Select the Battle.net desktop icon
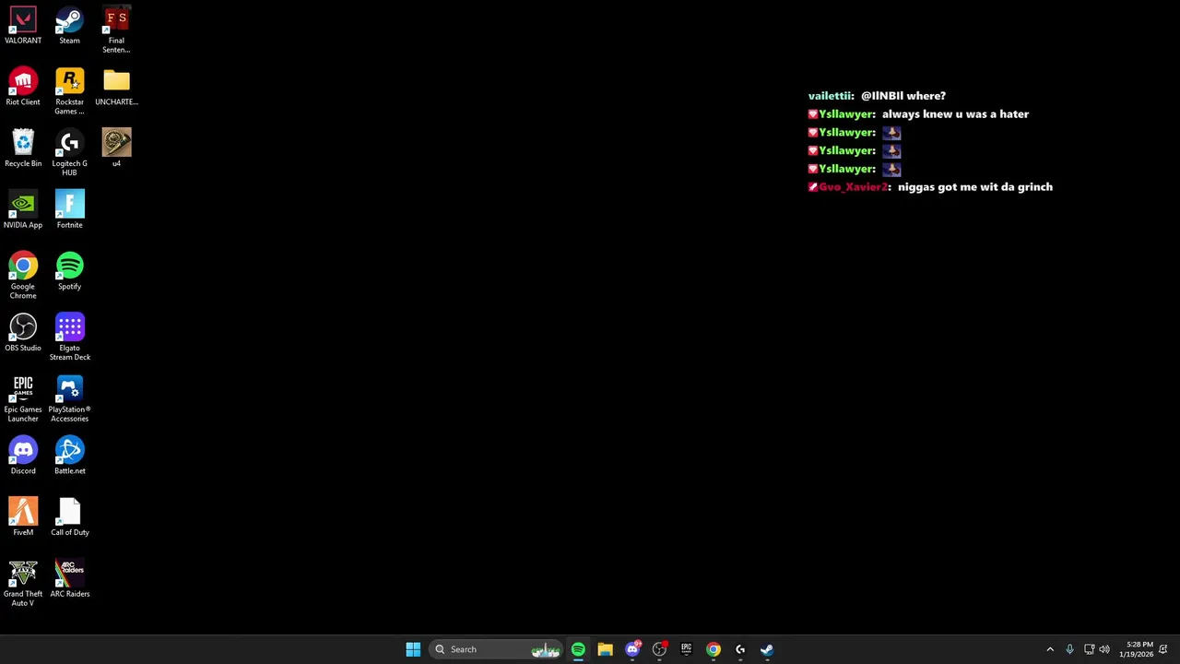This screenshot has height=664, width=1180. pos(69,456)
